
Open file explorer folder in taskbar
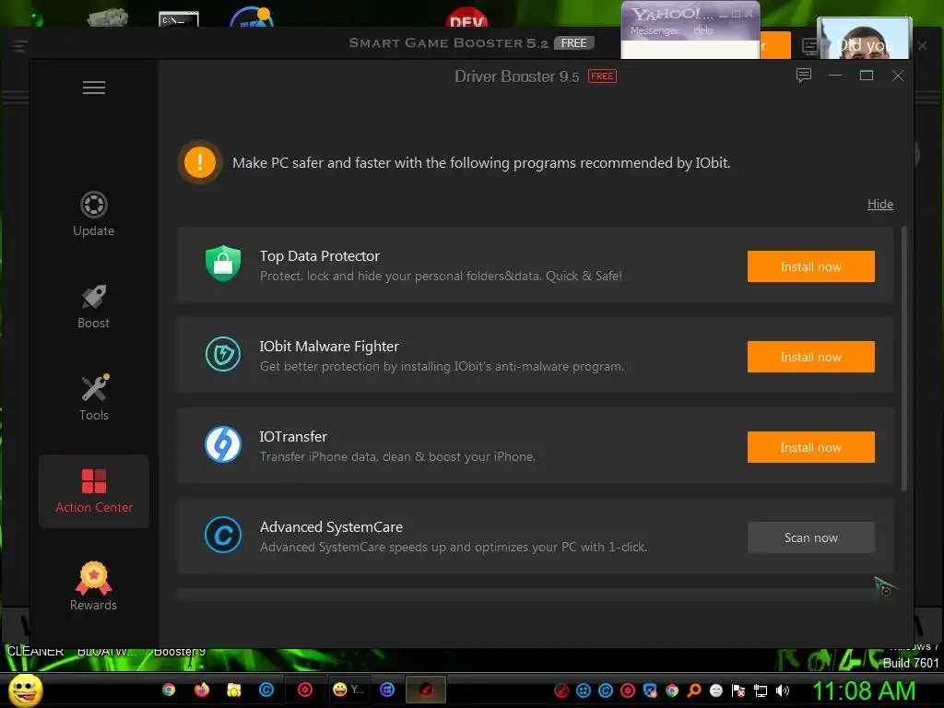point(233,690)
